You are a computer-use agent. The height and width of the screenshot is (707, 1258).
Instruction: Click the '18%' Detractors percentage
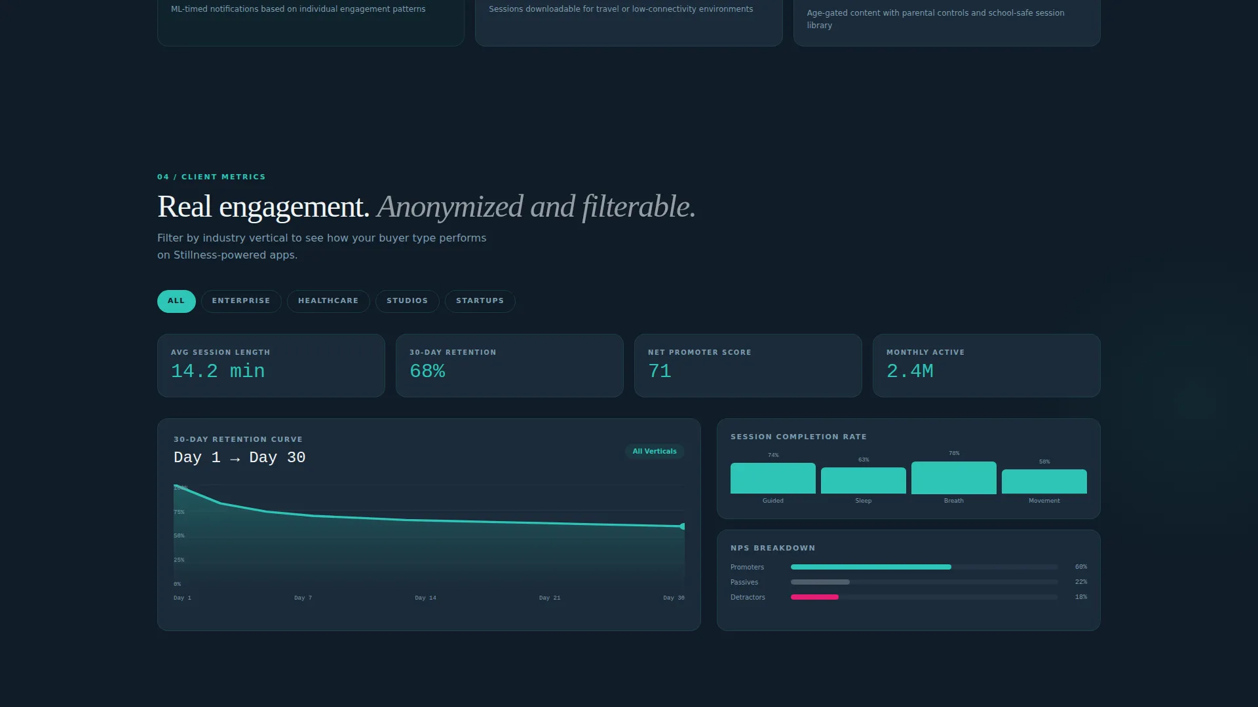(x=1080, y=597)
